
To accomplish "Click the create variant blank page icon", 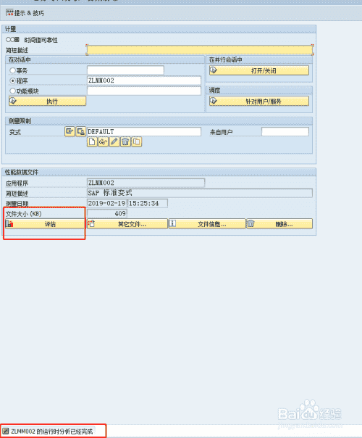I will pos(92,142).
